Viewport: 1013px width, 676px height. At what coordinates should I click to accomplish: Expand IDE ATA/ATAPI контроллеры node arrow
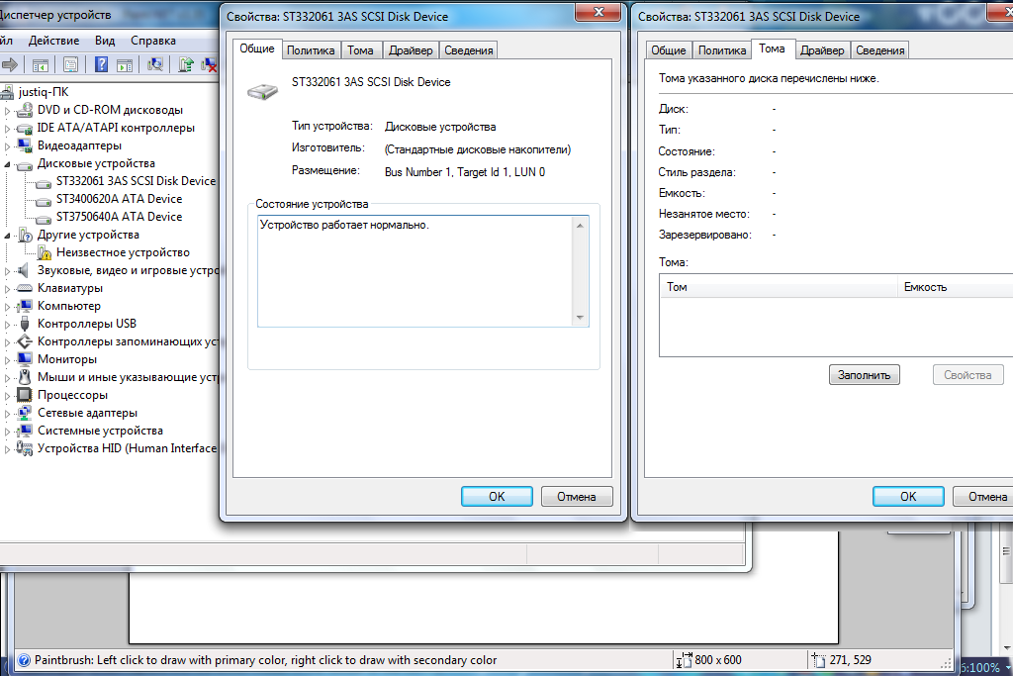tap(8, 129)
